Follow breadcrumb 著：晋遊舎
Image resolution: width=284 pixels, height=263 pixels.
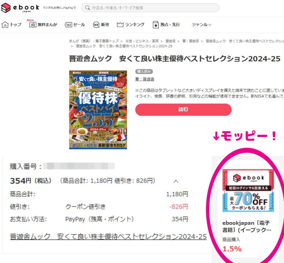pos(191,41)
